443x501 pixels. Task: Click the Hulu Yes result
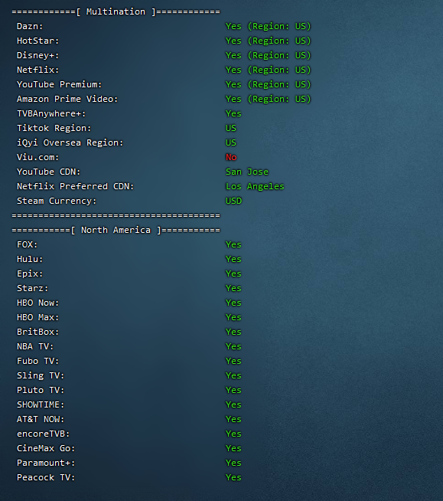pos(233,259)
